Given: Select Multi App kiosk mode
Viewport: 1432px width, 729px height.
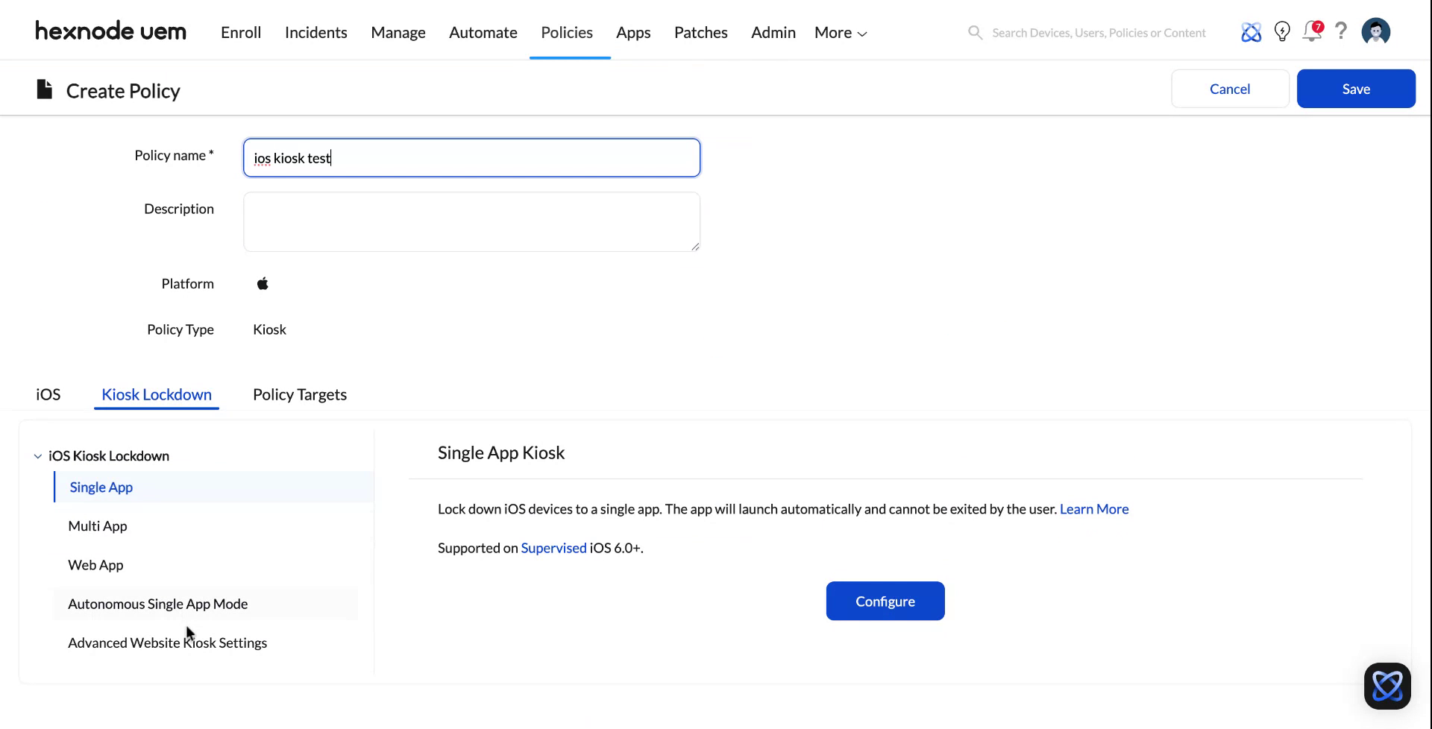Looking at the screenshot, I should (x=98, y=526).
